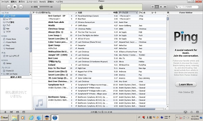Click the Beethoven album artwork thumbnail
203x121 pixels.
40,102
